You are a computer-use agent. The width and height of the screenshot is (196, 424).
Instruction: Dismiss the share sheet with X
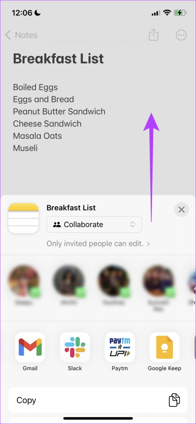(x=181, y=210)
